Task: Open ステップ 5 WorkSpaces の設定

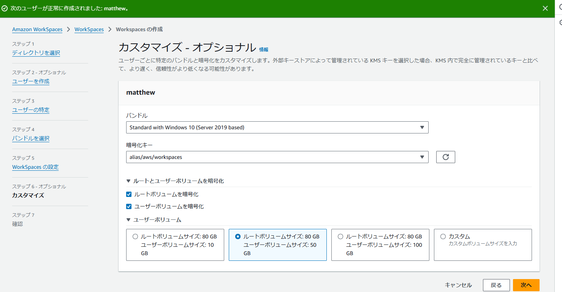Action: [x=35, y=167]
